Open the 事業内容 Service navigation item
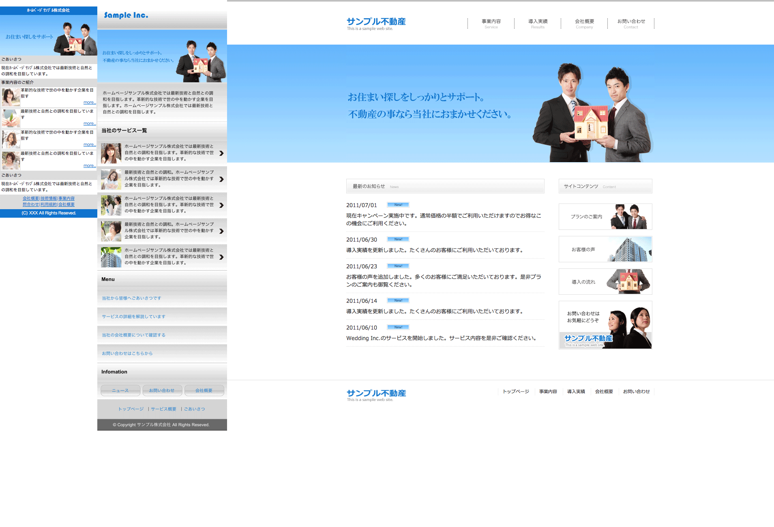 click(x=491, y=24)
